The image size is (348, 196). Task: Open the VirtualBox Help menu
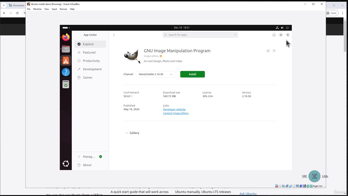72,9
